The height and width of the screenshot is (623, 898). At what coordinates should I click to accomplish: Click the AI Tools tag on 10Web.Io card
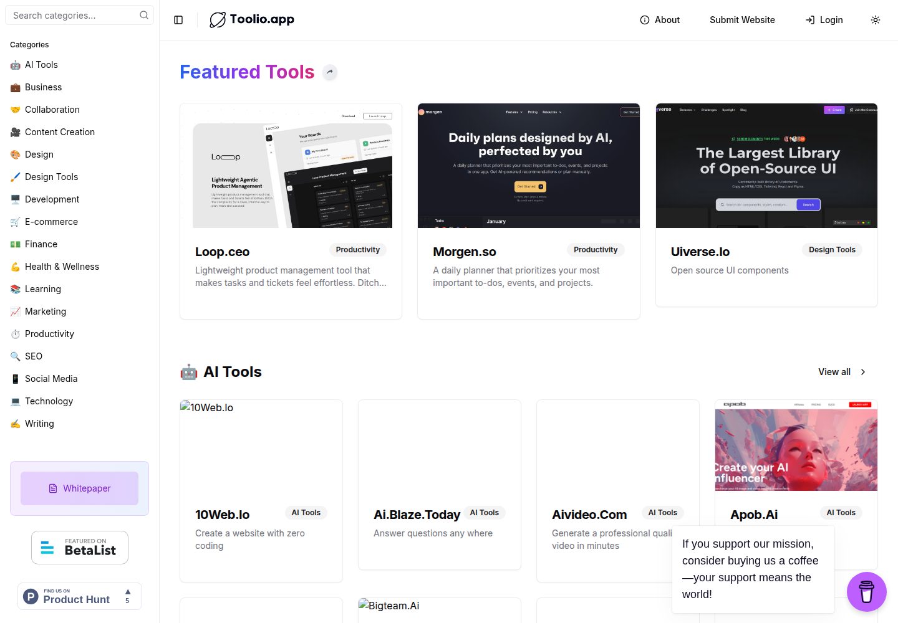[306, 513]
